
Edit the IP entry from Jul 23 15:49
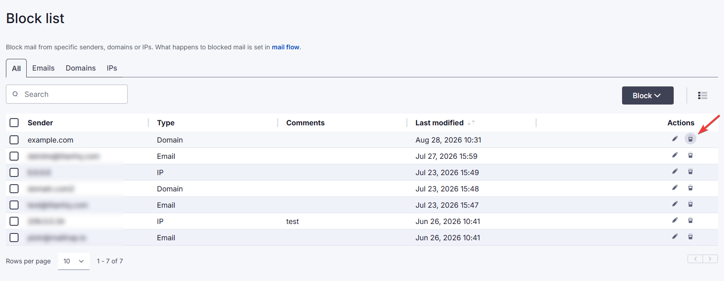[675, 171]
